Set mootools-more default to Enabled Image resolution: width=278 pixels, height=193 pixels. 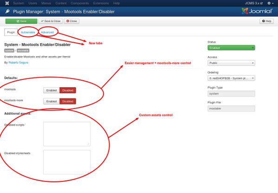52,102
